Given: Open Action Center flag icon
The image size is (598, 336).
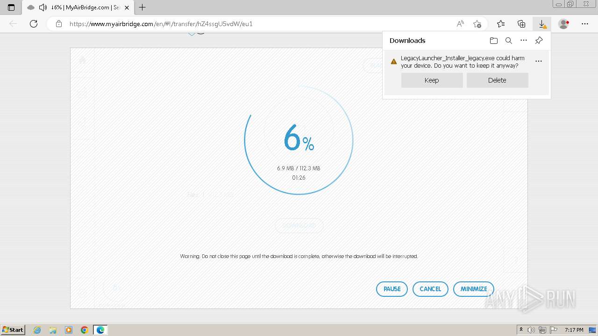Looking at the screenshot, I should [x=554, y=330].
